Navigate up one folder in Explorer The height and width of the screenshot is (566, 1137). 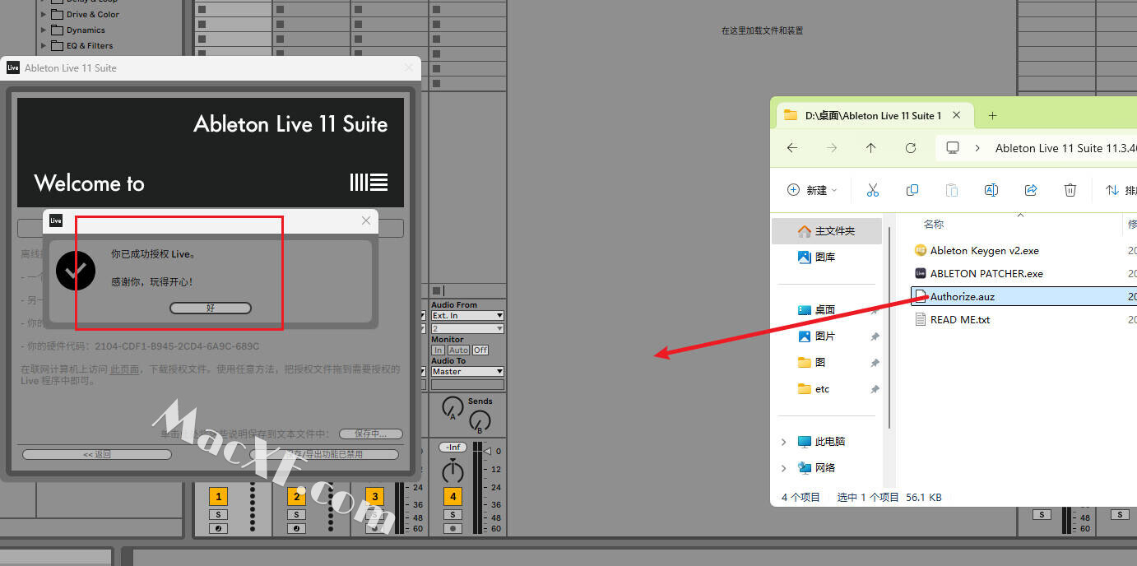tap(871, 148)
